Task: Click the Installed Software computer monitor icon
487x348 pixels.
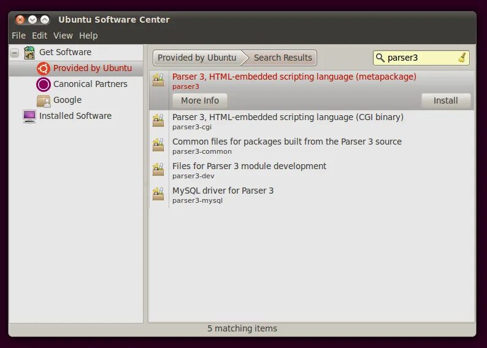Action: 29,116
